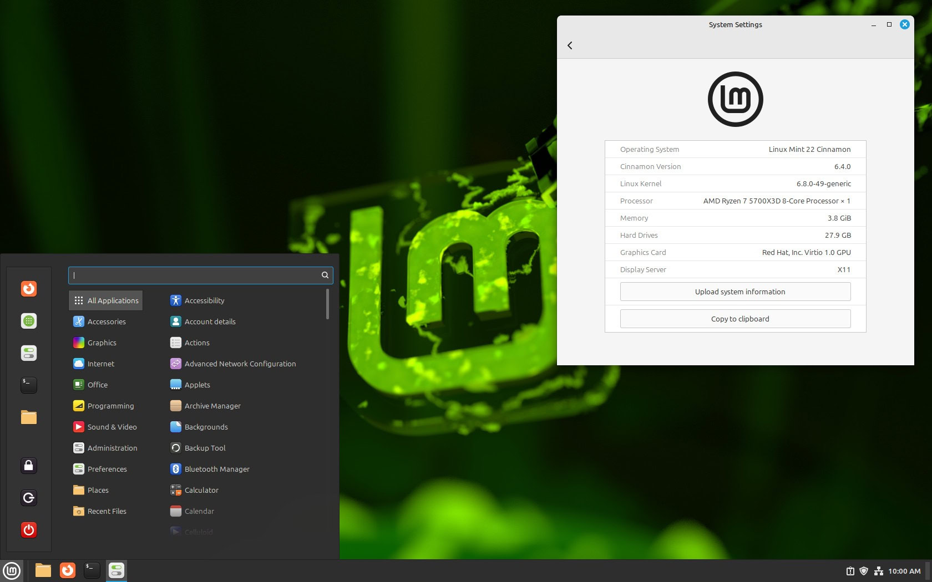This screenshot has height=582, width=932.
Task: Launch Firefox from the taskbar
Action: [x=68, y=570]
